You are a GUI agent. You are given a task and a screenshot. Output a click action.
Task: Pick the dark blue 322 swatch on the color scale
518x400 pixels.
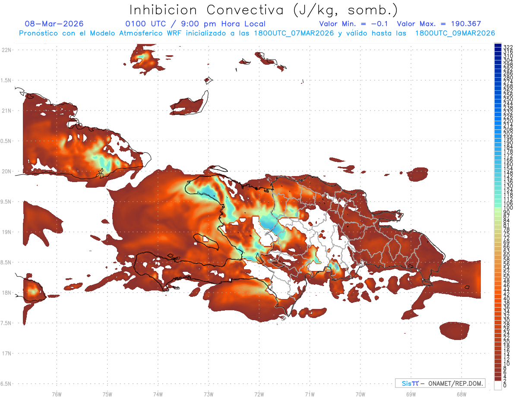498,46
